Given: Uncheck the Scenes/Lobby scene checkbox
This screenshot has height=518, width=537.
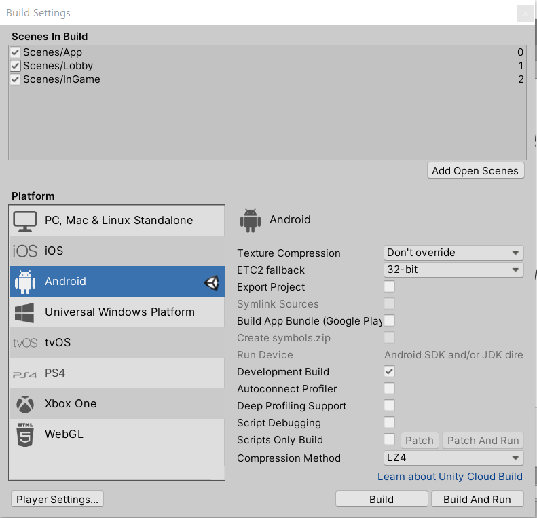Looking at the screenshot, I should (15, 65).
